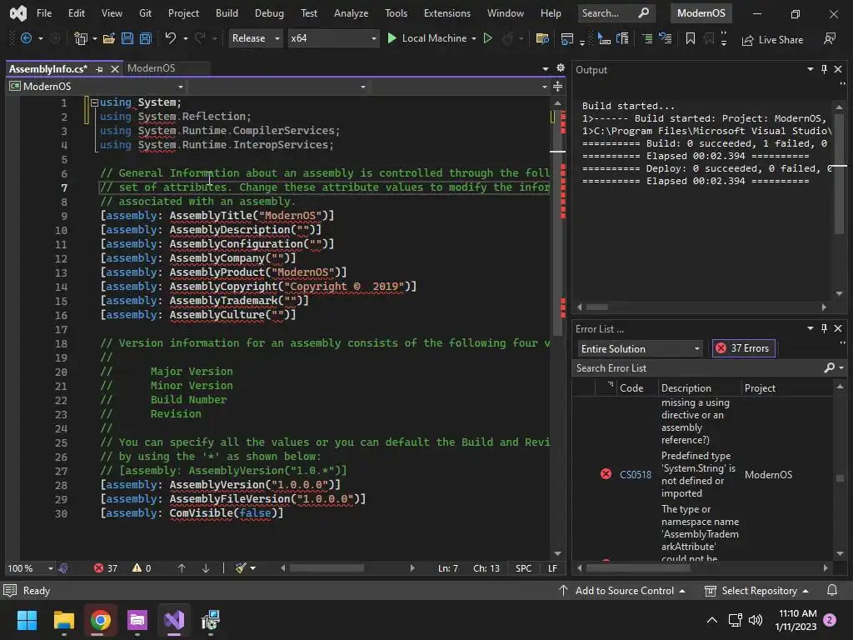Open the Git menu
This screenshot has height=640, width=853.
coord(145,13)
